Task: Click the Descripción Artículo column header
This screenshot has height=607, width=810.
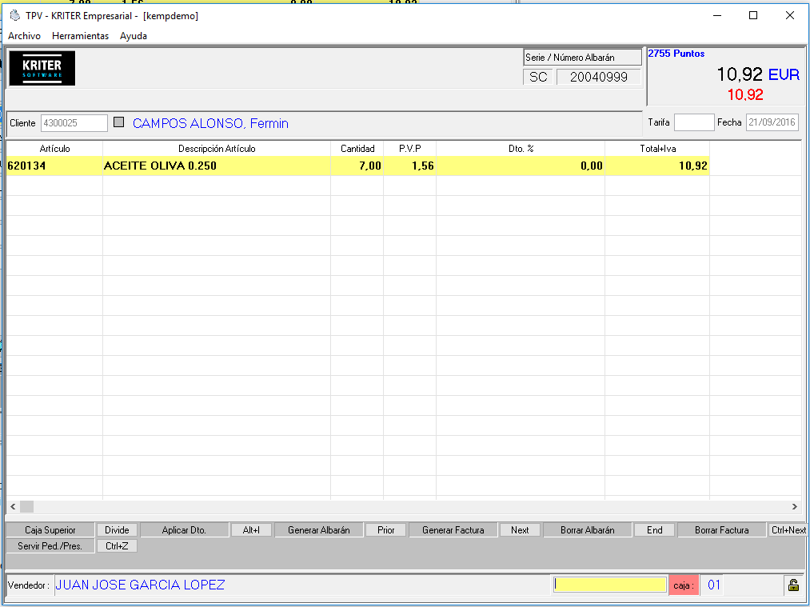Action: 217,149
